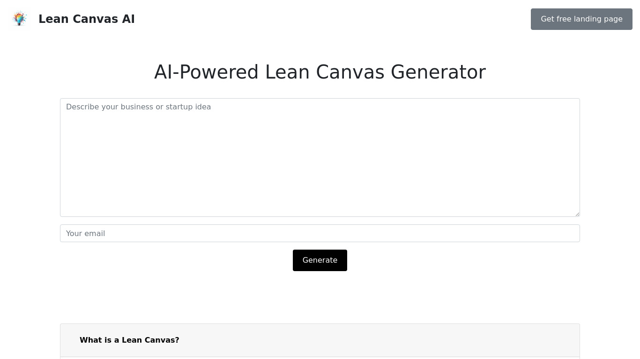Click the "Your email" placeholder text
The width and height of the screenshot is (640, 359).
86,233
